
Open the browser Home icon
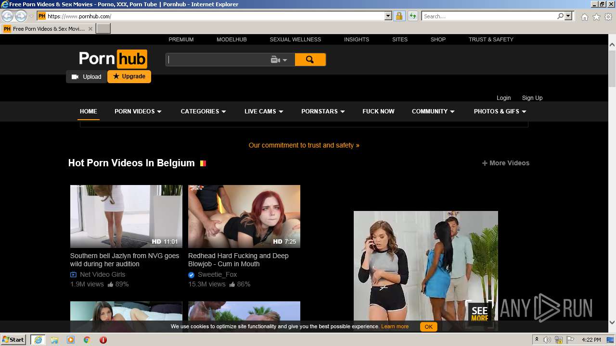click(584, 17)
